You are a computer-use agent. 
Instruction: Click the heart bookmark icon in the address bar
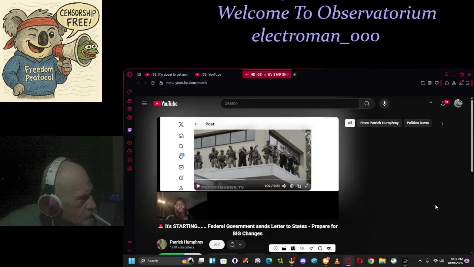[437, 83]
